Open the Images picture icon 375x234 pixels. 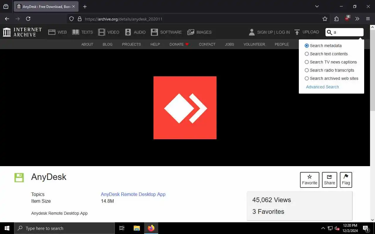(x=191, y=32)
